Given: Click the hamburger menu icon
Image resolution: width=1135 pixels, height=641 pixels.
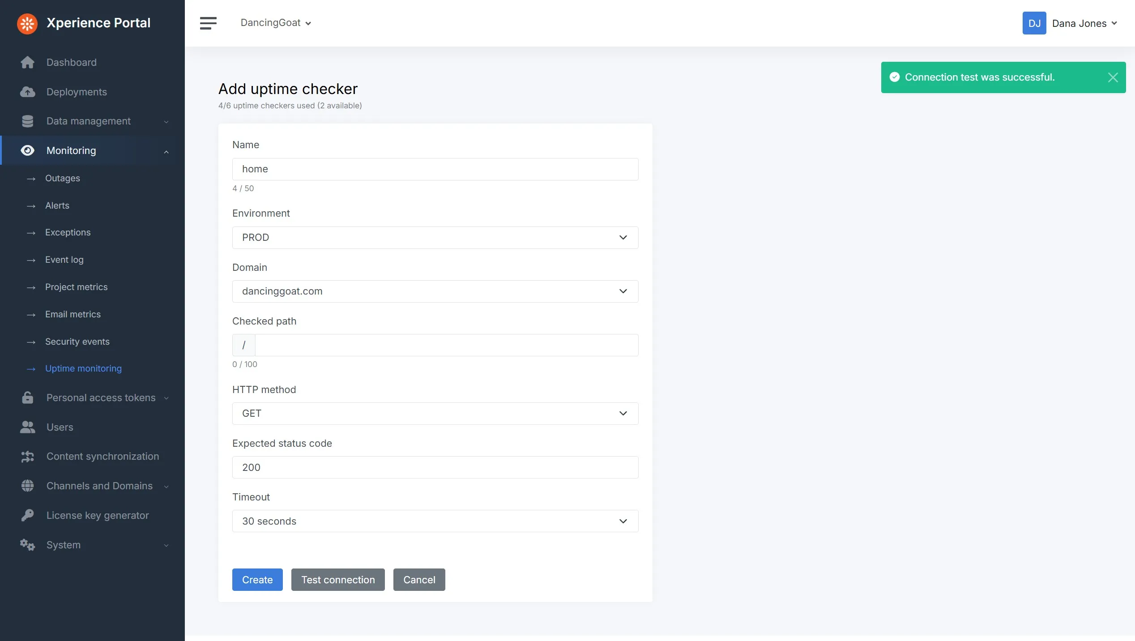Looking at the screenshot, I should coord(208,23).
